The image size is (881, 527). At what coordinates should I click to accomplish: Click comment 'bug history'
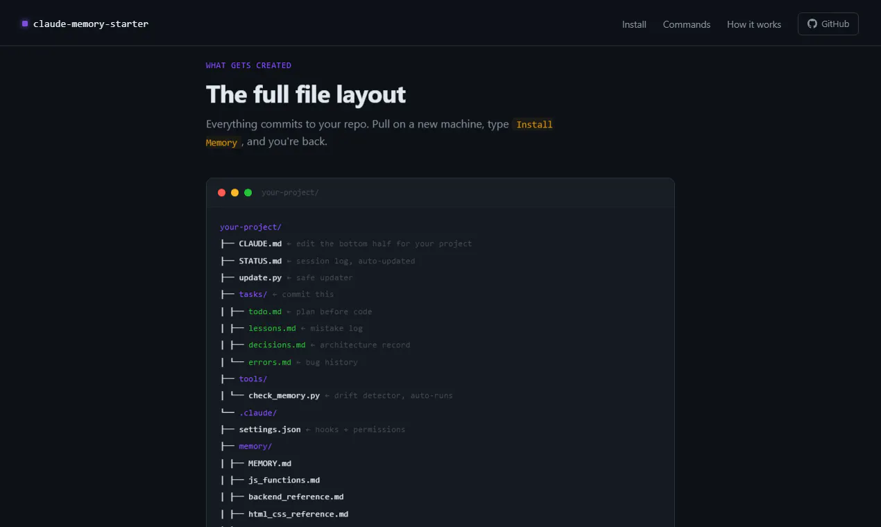[x=332, y=362]
